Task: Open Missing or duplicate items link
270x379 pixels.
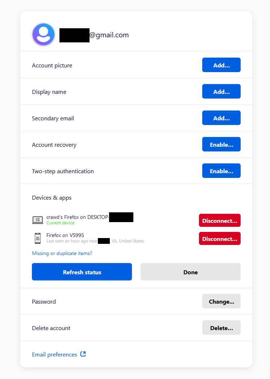Action: point(62,253)
